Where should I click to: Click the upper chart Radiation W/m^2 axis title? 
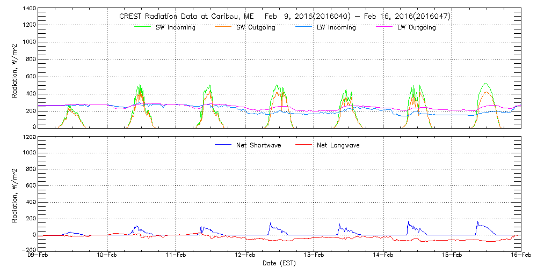16,69
